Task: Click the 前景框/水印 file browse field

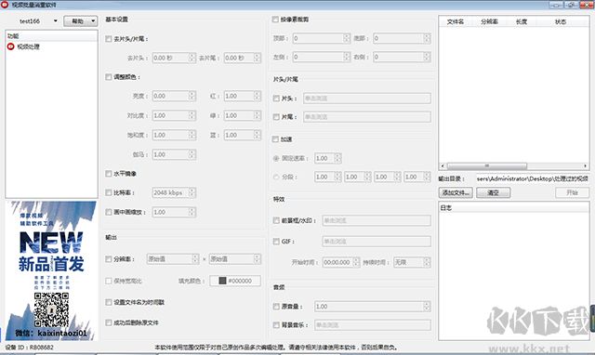Action: (377, 220)
